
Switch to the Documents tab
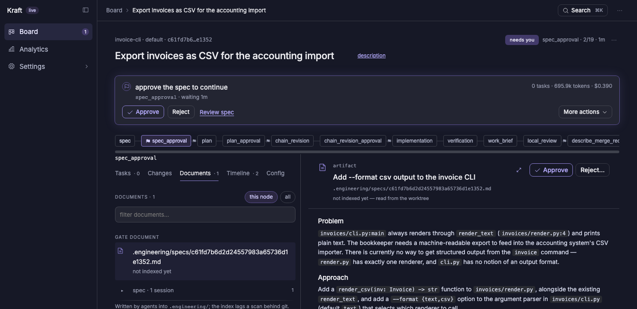[199, 173]
